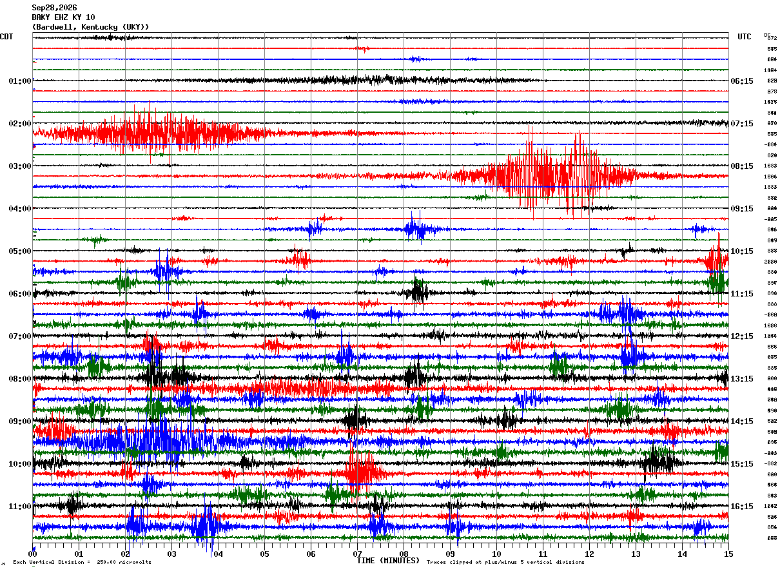Click the Sep28,2026 date header text
Screen dimensions: 780x571
coord(54,8)
